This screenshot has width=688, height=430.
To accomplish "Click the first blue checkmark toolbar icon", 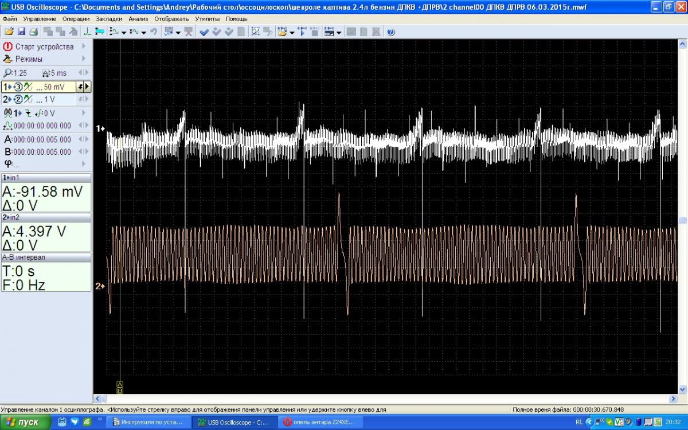I will point(204,32).
